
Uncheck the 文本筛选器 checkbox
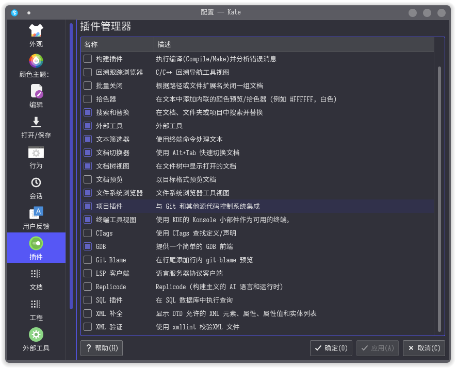[88, 139]
